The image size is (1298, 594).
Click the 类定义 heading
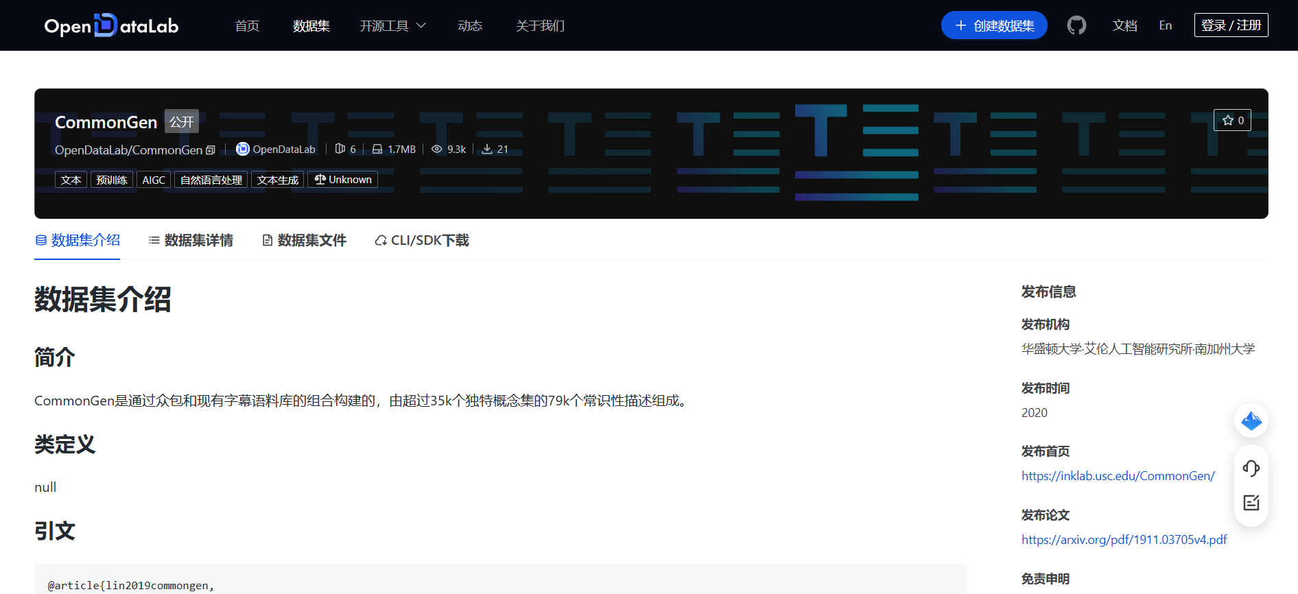pos(64,444)
